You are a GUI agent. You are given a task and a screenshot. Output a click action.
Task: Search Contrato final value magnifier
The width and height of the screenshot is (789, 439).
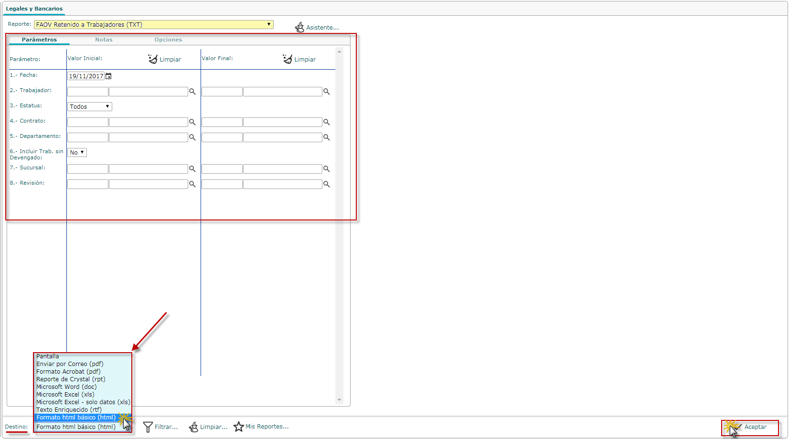327,122
